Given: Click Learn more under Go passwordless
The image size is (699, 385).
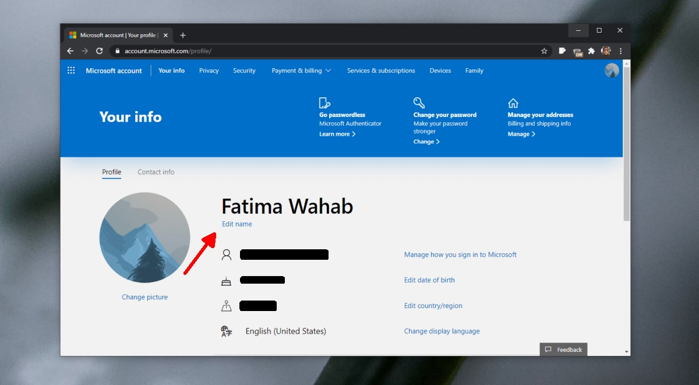Looking at the screenshot, I should pyautogui.click(x=337, y=134).
